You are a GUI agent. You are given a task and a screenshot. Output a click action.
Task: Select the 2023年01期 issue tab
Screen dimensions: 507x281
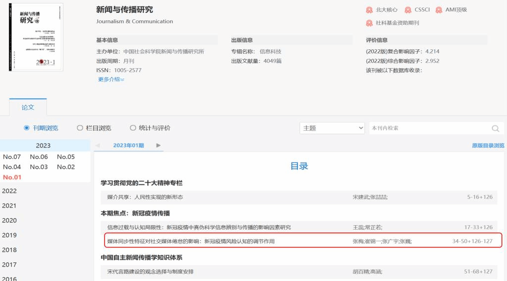(128, 146)
